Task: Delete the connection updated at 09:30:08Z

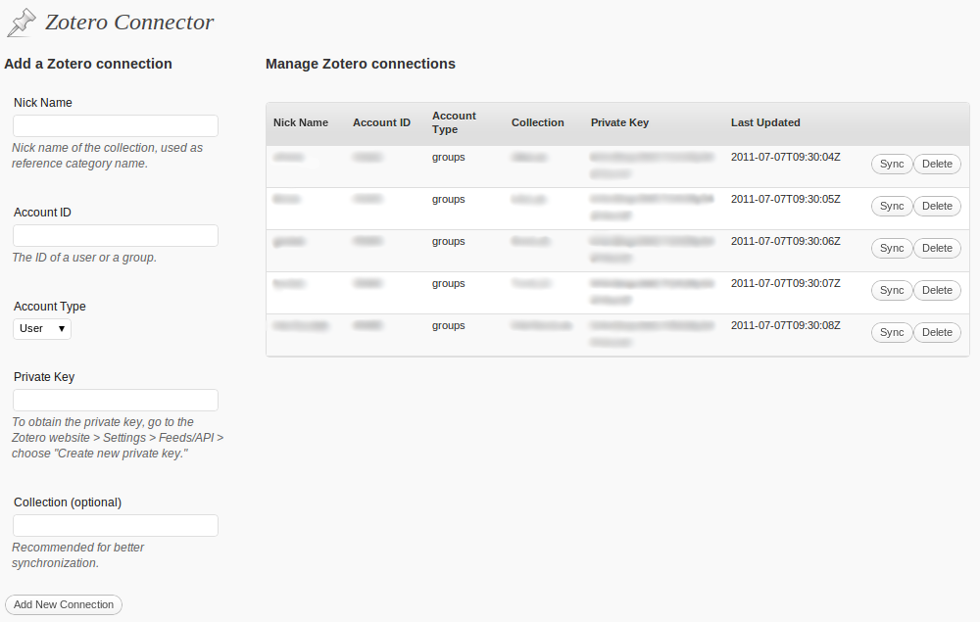Action: pyautogui.click(x=937, y=332)
